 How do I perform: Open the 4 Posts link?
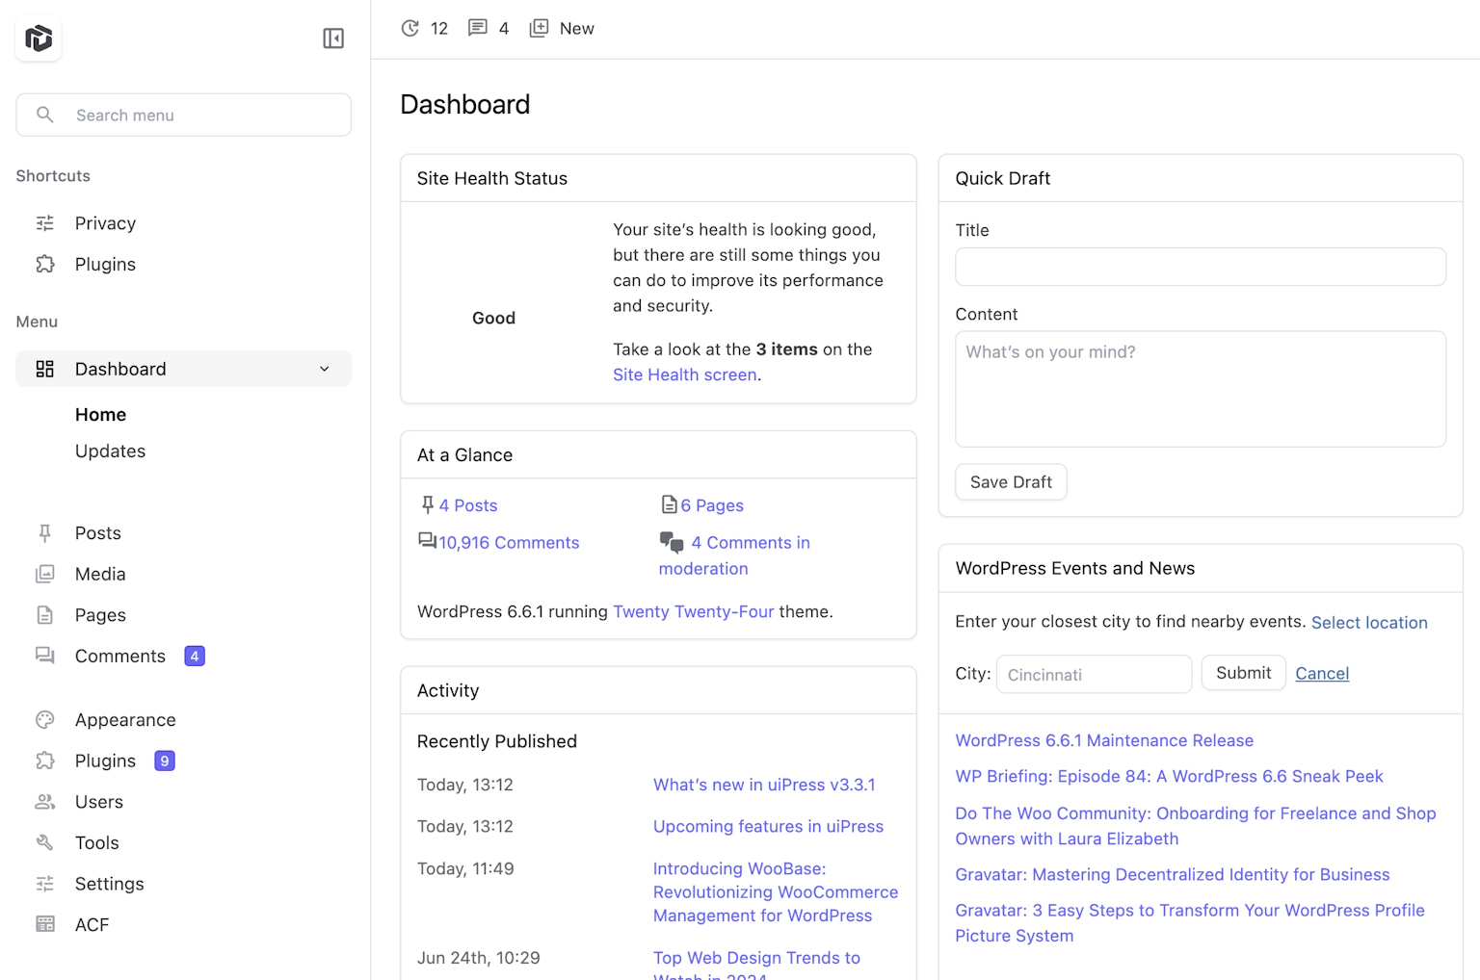click(468, 505)
